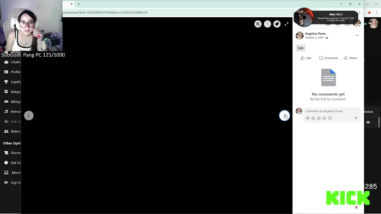Viewport: 381px width, 214px height.
Task: Open Interactive music item in sidebar
Action: (13, 111)
